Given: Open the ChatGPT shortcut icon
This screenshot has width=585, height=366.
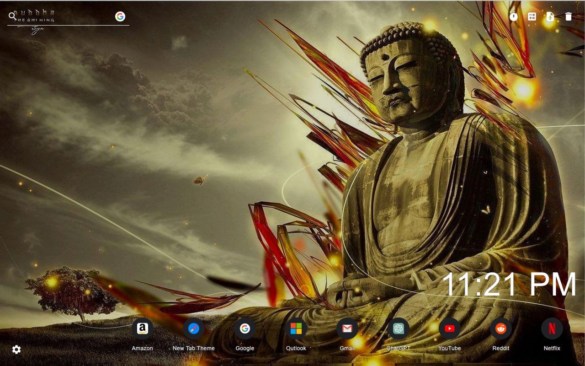Looking at the screenshot, I should click(399, 328).
